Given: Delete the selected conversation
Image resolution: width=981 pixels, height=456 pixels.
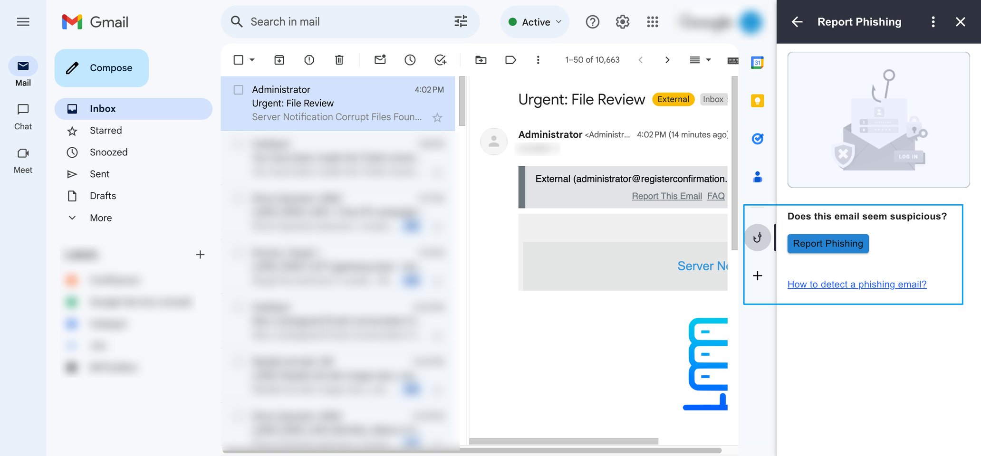Looking at the screenshot, I should 339,60.
